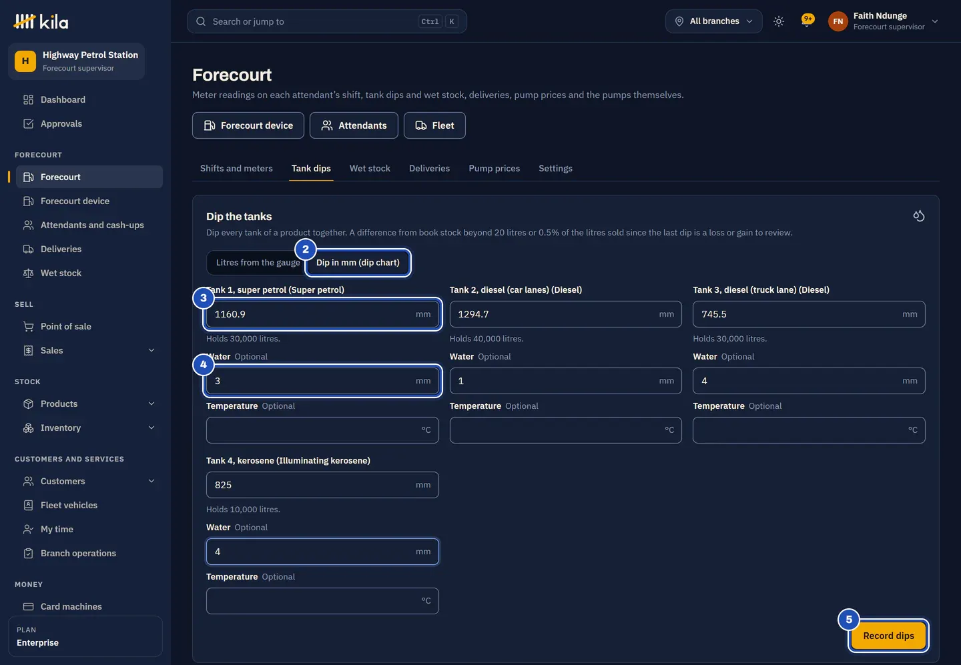Click the Attendants and cash-ups people icon
Viewport: 961px width, 665px height.
pyautogui.click(x=28, y=225)
